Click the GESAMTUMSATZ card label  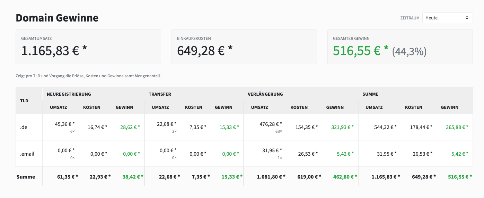(36, 38)
